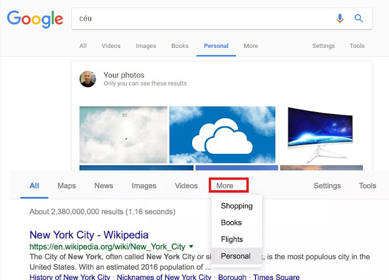Image resolution: width=389 pixels, height=280 pixels.
Task: Open the Images tab in lower bar
Action: (144, 186)
